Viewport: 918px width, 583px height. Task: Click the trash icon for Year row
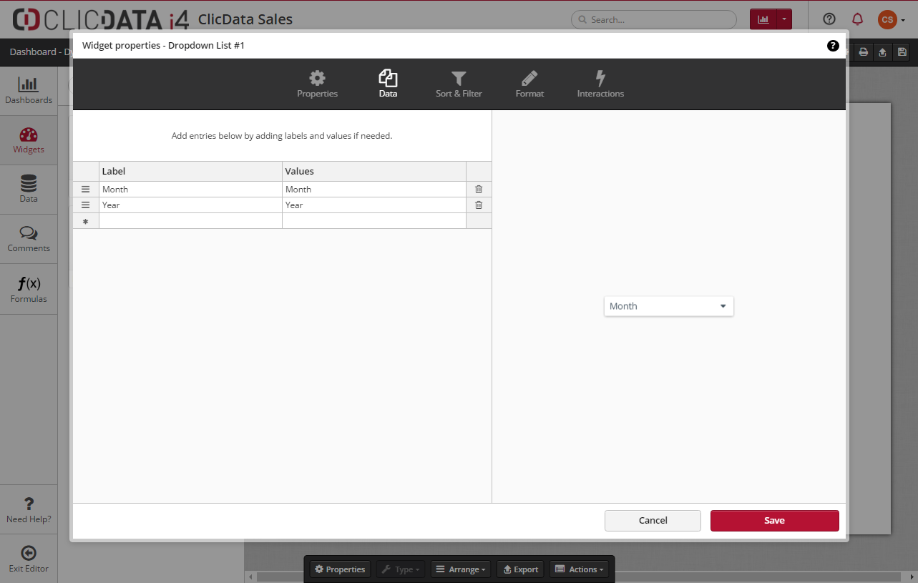pos(479,205)
